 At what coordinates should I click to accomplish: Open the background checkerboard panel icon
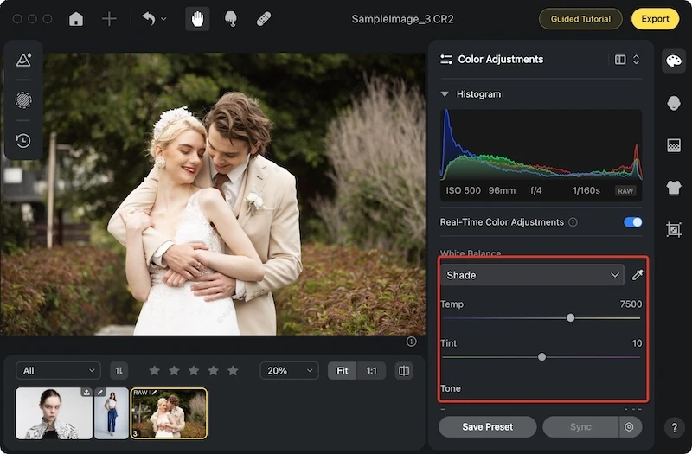point(674,145)
